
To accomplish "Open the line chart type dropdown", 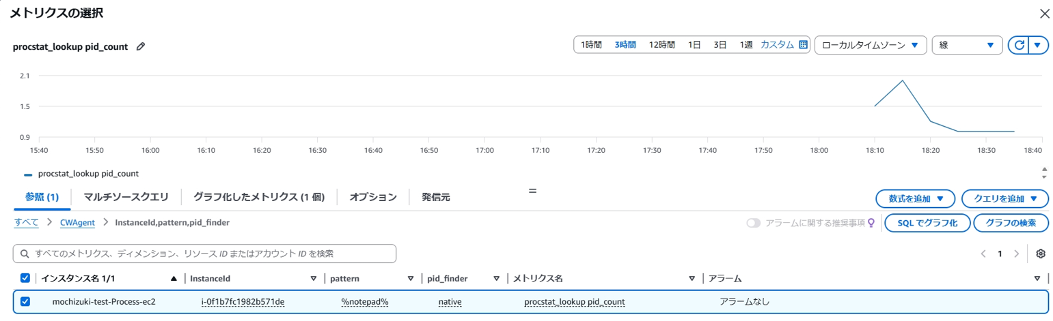I will 966,45.
